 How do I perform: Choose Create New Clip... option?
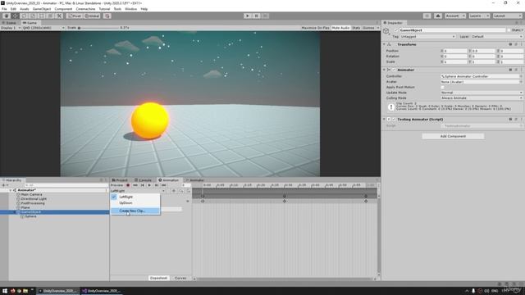[135, 211]
